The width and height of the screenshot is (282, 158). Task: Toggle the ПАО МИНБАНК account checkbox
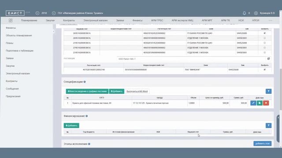264,70
